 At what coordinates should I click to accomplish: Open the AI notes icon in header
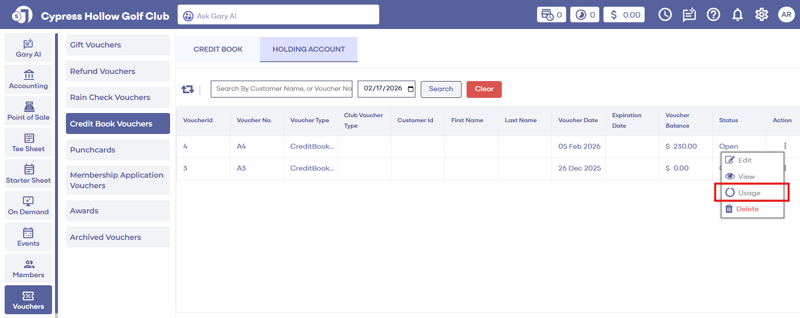pos(689,15)
